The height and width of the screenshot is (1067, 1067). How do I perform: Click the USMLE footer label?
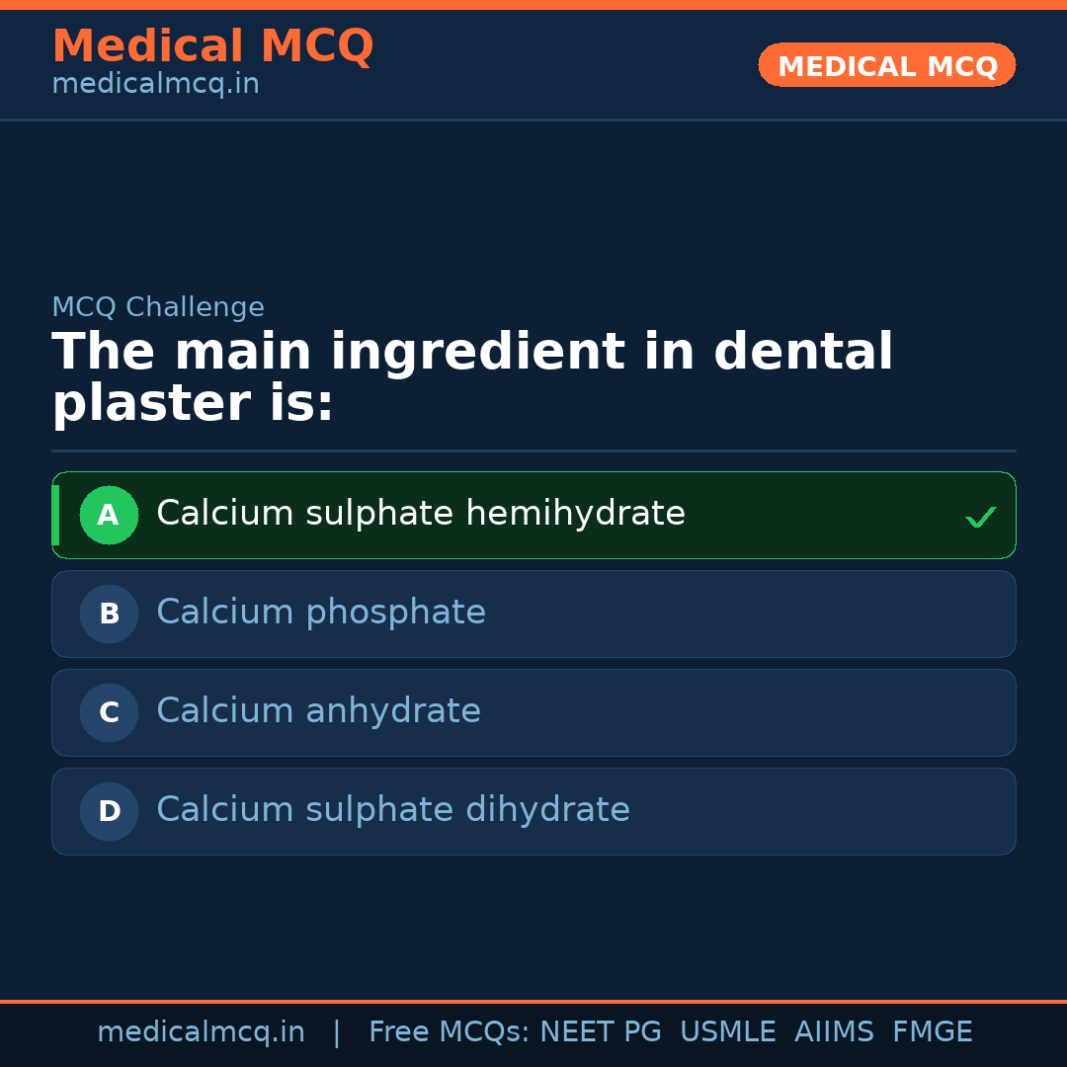(x=727, y=1032)
